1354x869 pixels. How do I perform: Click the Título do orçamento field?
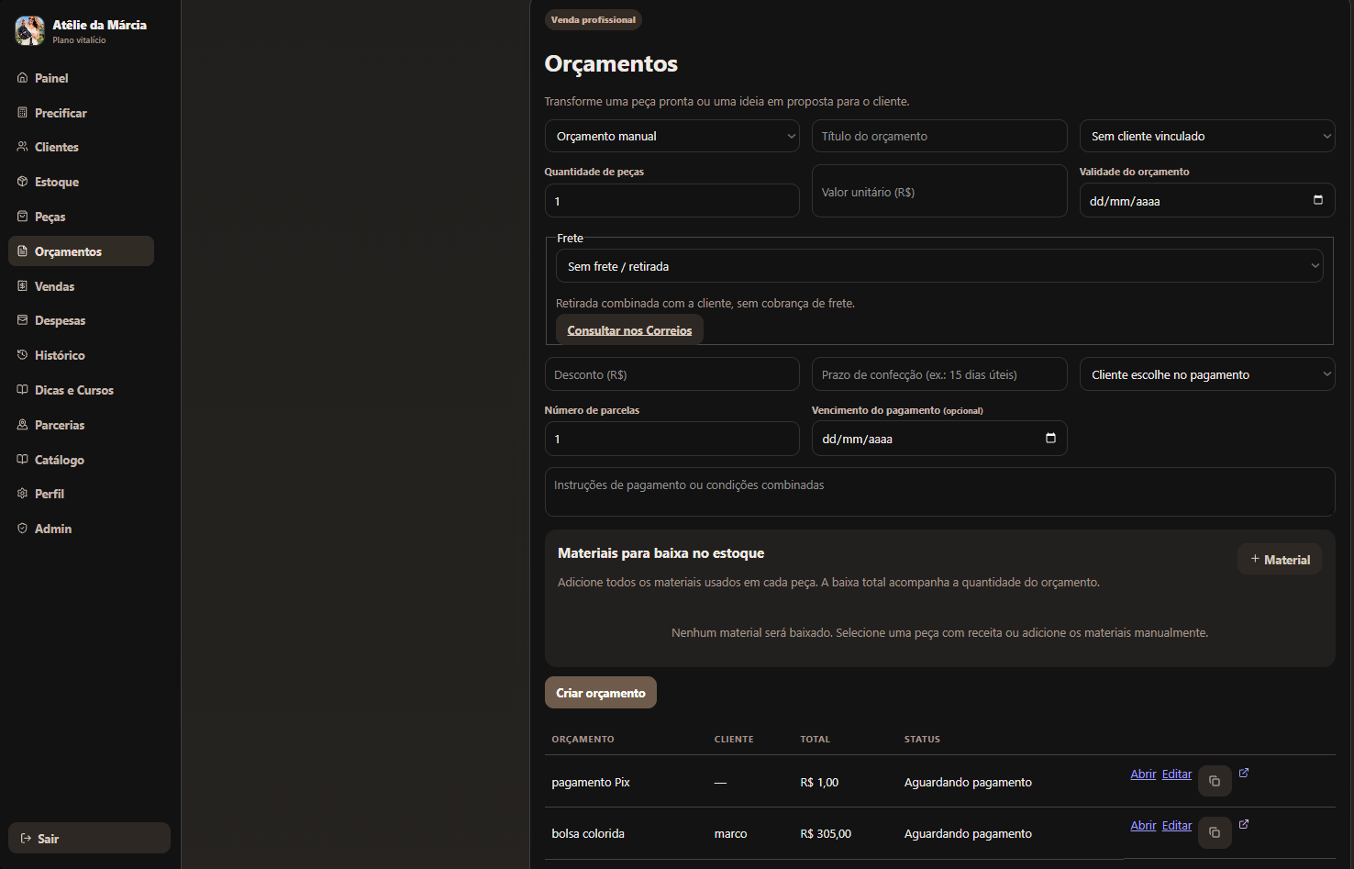pyautogui.click(x=939, y=136)
